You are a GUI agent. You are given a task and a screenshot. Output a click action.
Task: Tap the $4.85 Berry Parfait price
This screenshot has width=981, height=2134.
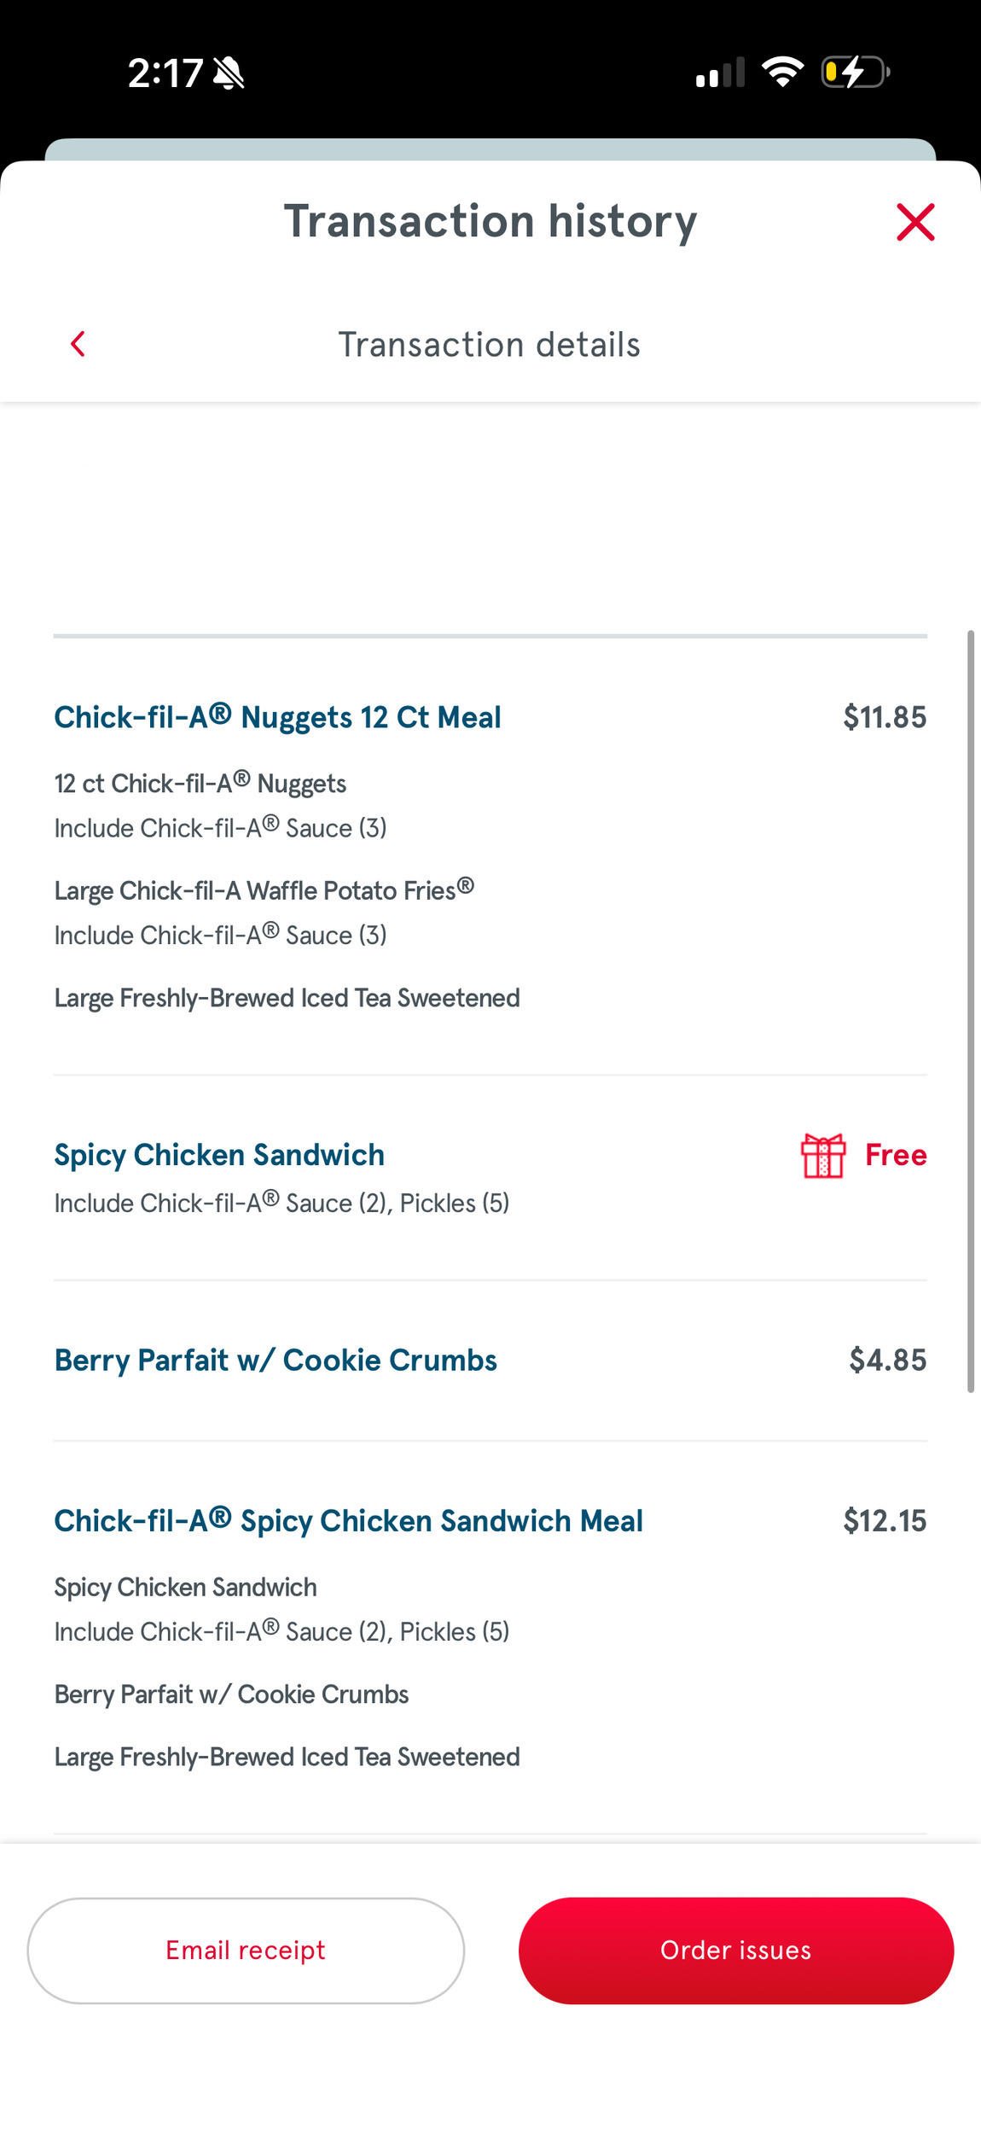click(887, 1360)
